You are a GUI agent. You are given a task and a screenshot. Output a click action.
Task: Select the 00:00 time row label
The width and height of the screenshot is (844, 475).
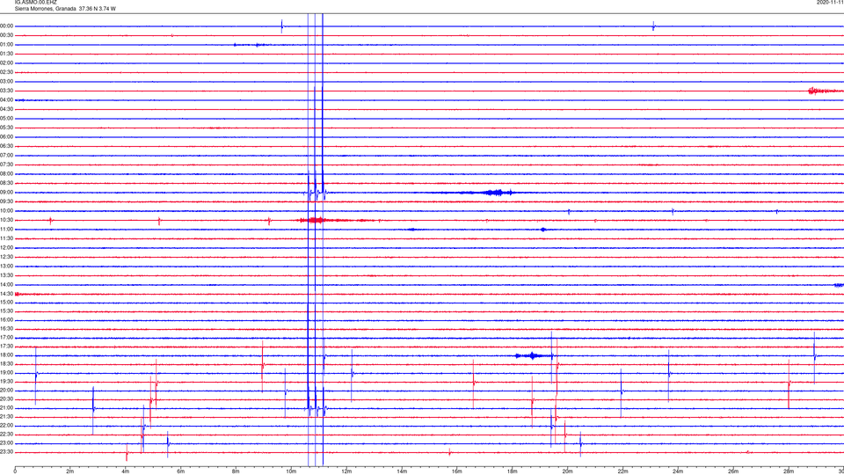(7, 26)
